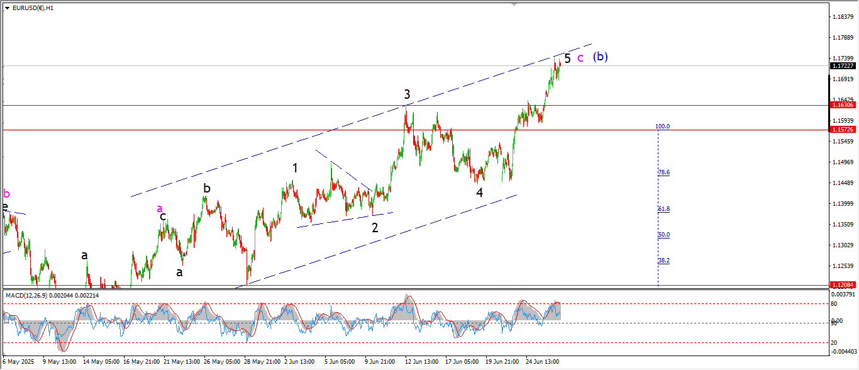Click the magenta c label beside wave 5

580,58
